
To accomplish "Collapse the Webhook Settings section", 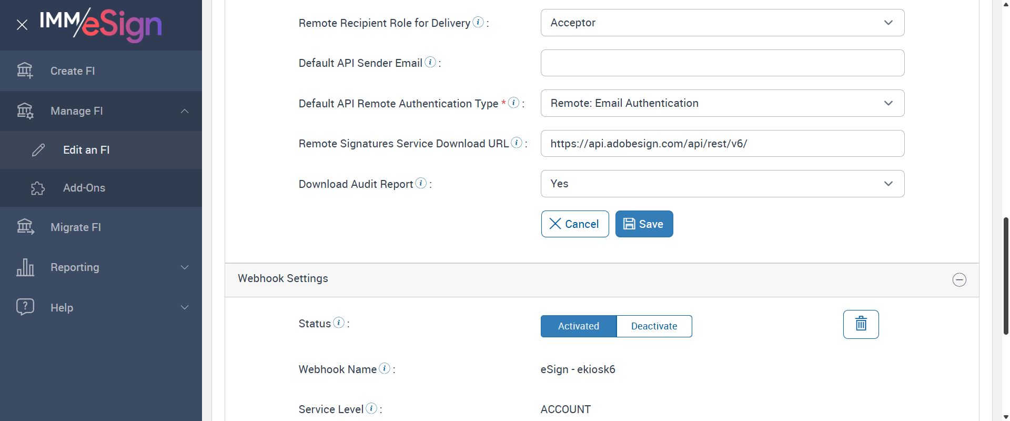I will (959, 280).
